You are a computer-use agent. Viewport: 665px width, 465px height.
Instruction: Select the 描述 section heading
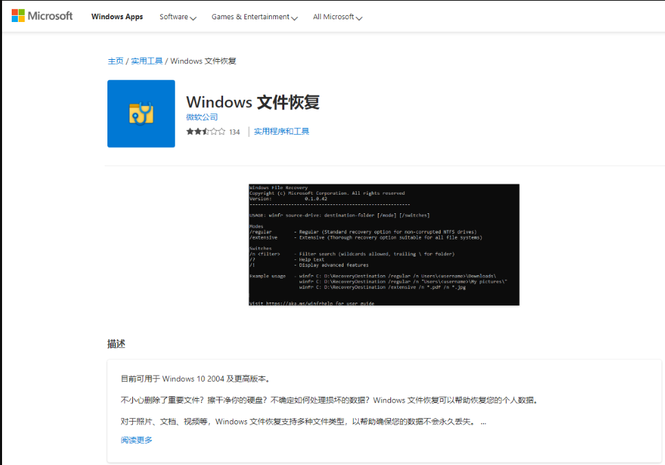point(116,344)
